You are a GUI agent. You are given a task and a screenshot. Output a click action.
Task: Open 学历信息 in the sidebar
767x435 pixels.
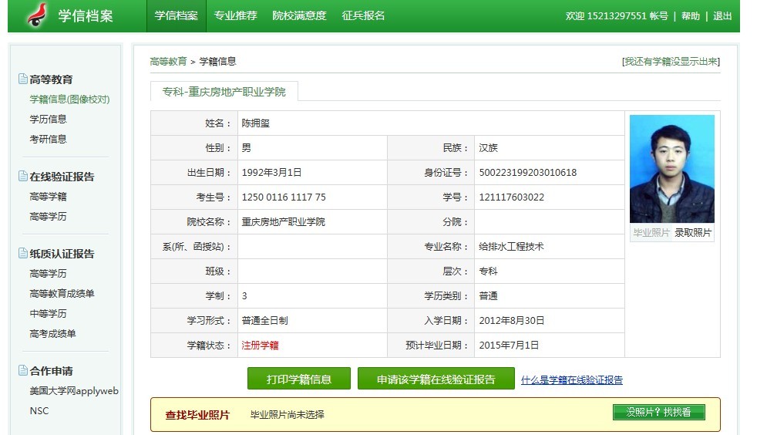tap(48, 120)
